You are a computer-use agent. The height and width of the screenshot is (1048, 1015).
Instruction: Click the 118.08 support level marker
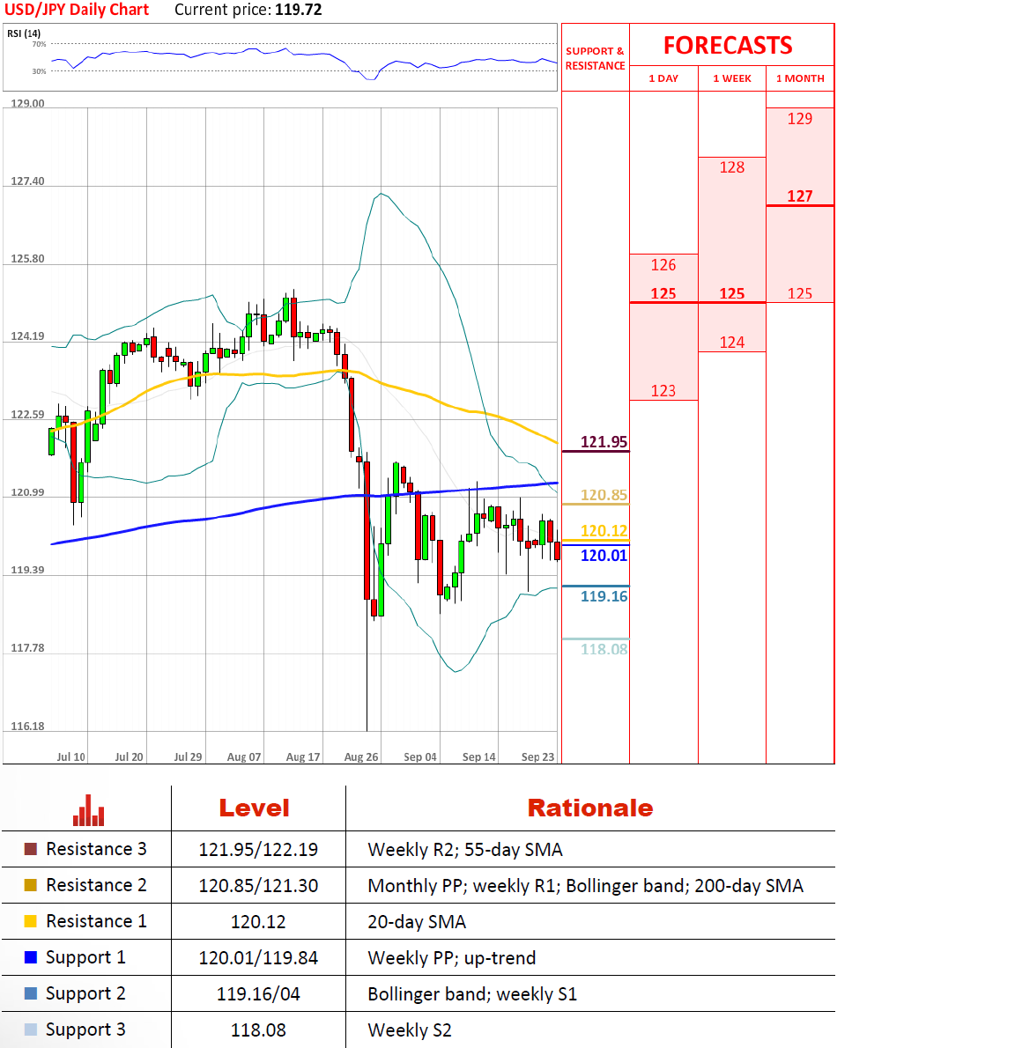click(604, 649)
